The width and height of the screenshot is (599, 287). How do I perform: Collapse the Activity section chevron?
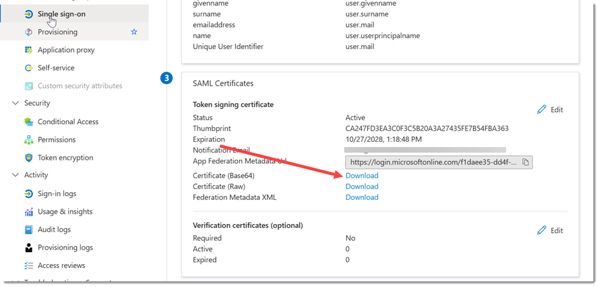tap(16, 175)
